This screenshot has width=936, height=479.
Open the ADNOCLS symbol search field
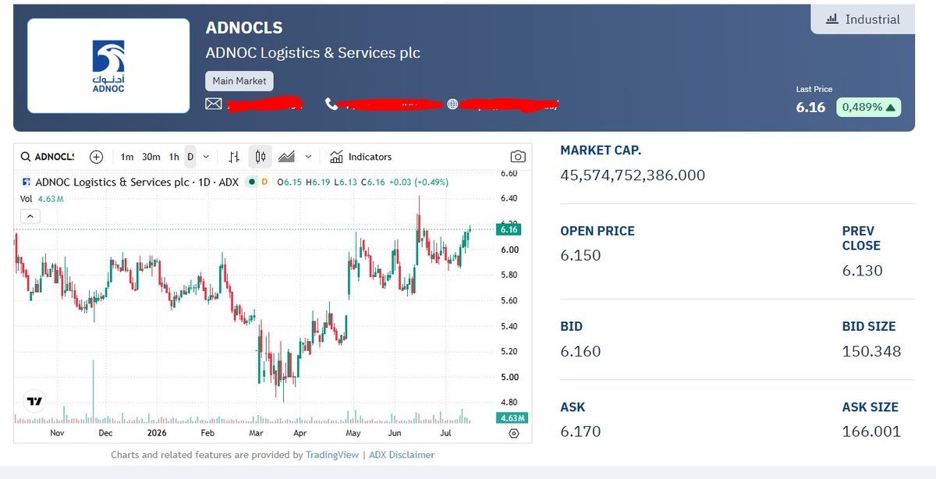(x=48, y=157)
